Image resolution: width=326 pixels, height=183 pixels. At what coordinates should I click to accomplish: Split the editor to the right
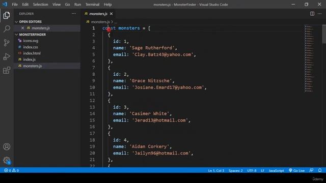(x=312, y=14)
